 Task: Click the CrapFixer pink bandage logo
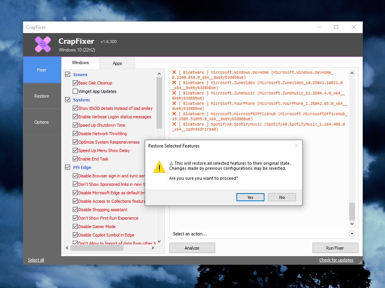(43, 44)
